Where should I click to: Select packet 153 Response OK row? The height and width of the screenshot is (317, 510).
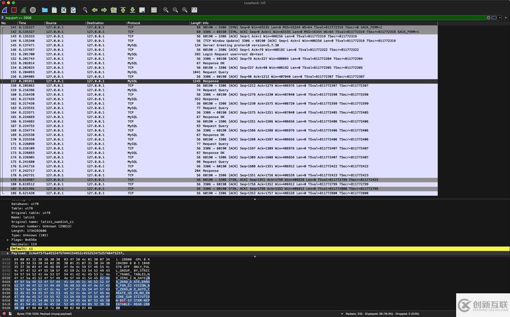click(x=219, y=63)
